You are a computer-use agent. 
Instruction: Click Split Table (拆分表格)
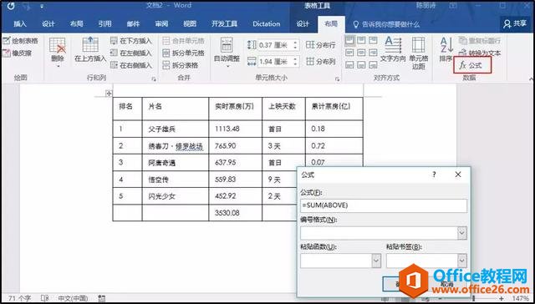click(x=181, y=65)
